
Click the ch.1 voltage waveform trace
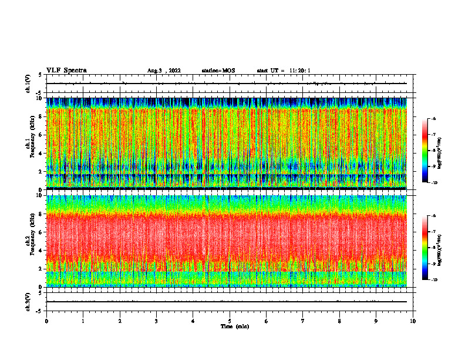click(227, 84)
